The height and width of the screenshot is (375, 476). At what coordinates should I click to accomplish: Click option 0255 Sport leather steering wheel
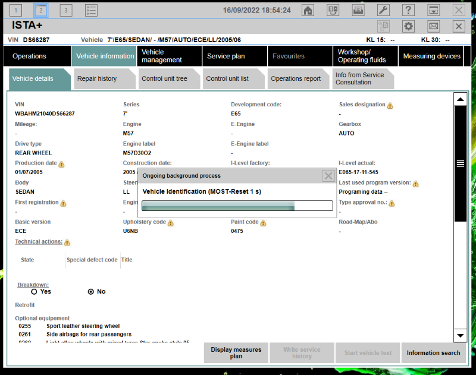69,326
